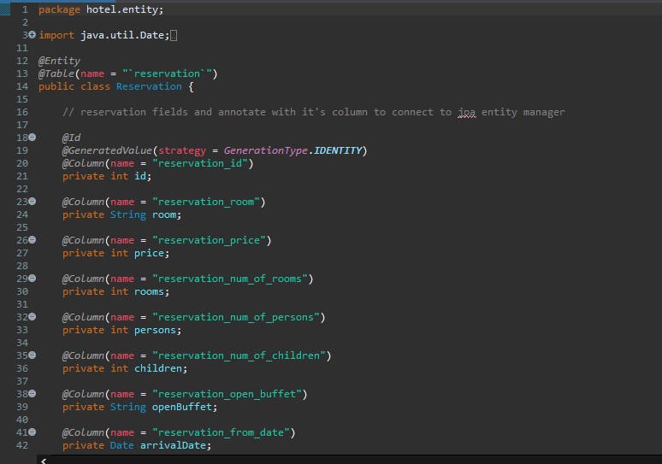Collapse the fold marker at line 29
This screenshot has width=662, height=464.
33,278
